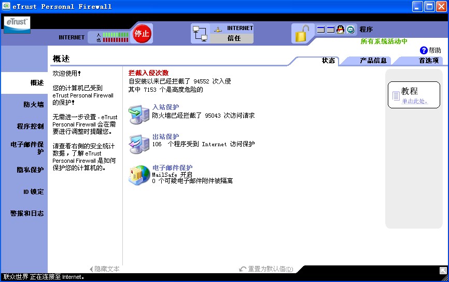Click the tutorial document icon
Viewport: 449px width, 282px height.
pyautogui.click(x=396, y=96)
